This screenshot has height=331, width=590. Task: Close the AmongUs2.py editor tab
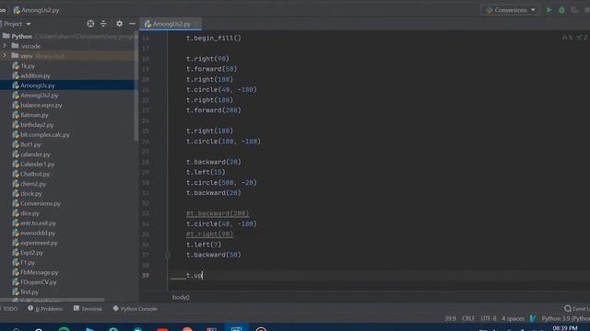pyautogui.click(x=196, y=24)
